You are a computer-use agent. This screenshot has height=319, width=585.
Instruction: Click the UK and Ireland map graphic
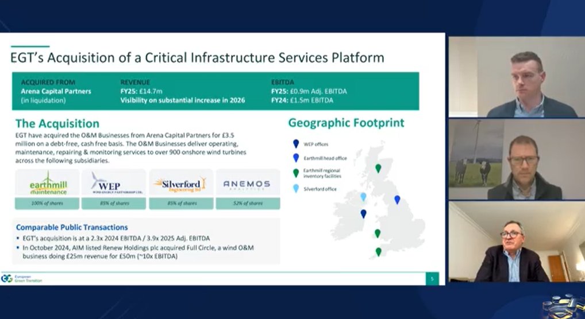pyautogui.click(x=378, y=200)
